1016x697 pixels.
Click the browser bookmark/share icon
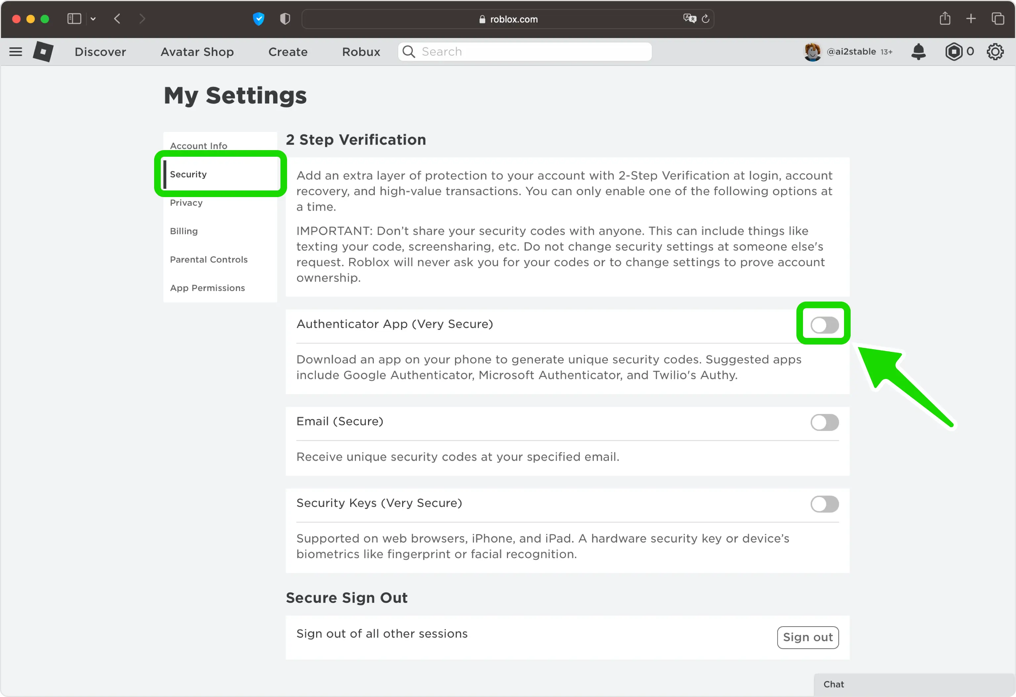945,19
